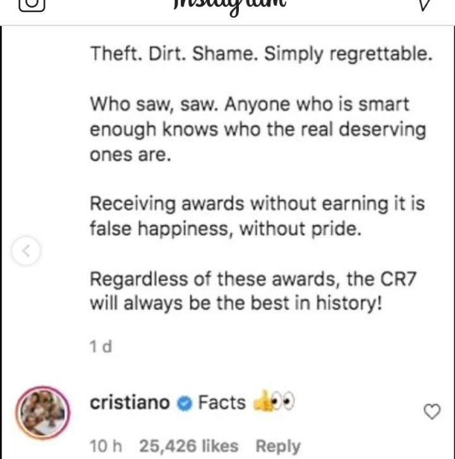The height and width of the screenshot is (459, 455).
Task: Click the 1 d comment timestamp
Action: coord(100,346)
